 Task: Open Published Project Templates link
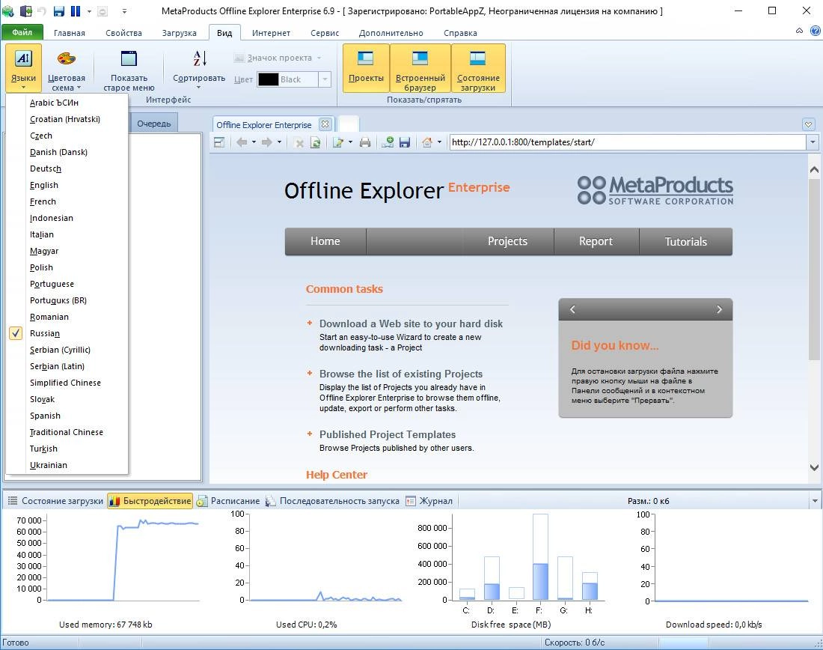click(x=388, y=434)
